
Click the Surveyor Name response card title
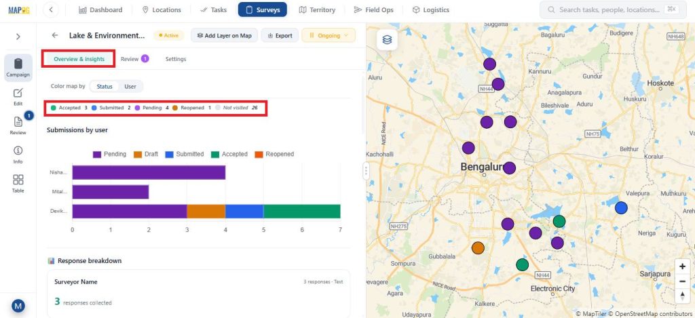click(x=76, y=281)
